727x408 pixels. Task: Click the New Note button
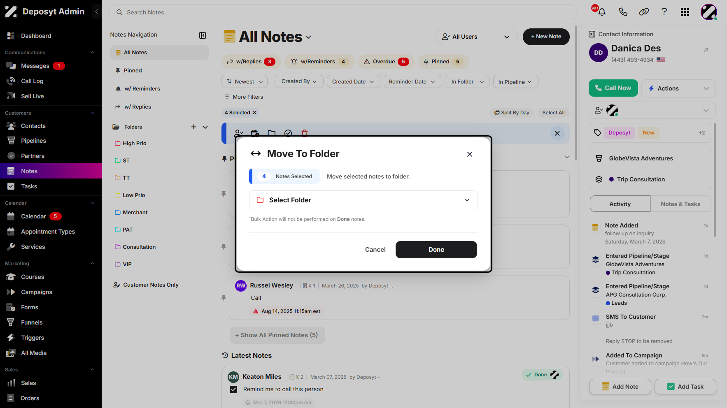click(x=546, y=37)
